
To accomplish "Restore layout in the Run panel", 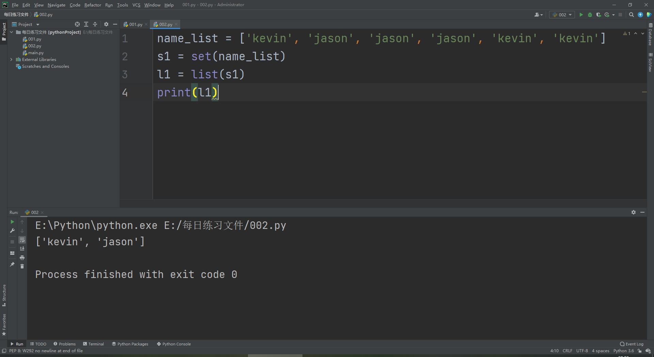I will 12,253.
